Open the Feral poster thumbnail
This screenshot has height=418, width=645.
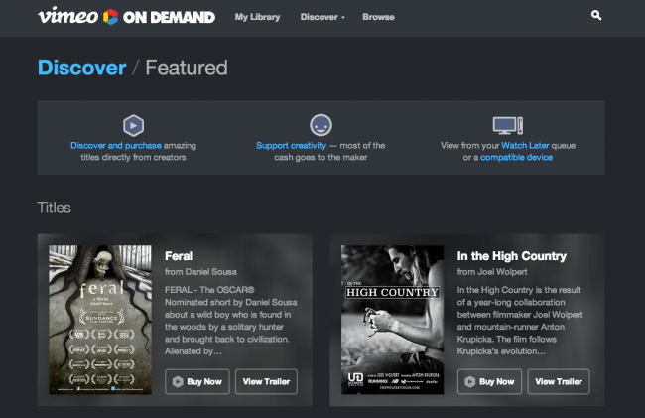(x=100, y=320)
